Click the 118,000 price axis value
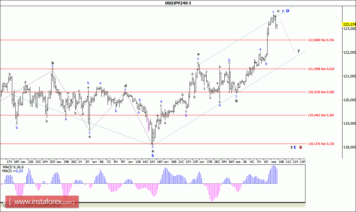The height and width of the screenshot is (212, 356). click(350, 147)
